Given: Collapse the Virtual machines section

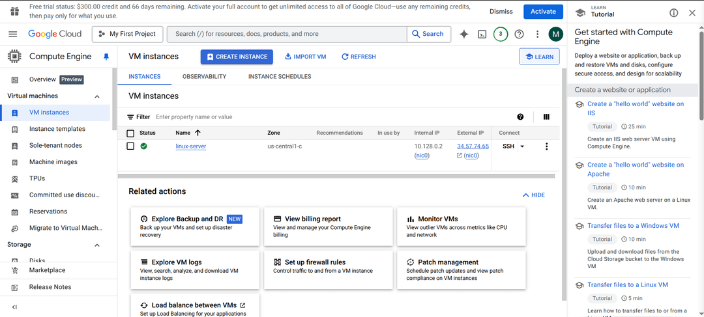Looking at the screenshot, I should point(97,96).
